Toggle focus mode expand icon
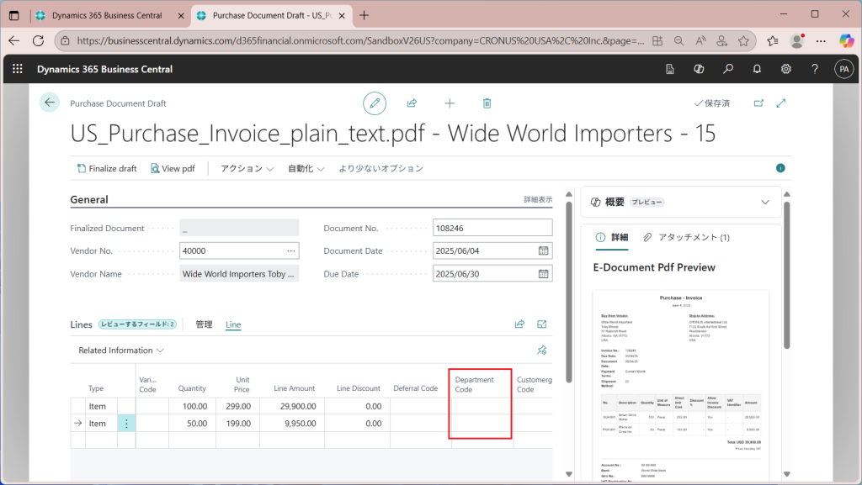The image size is (862, 485). tap(781, 103)
